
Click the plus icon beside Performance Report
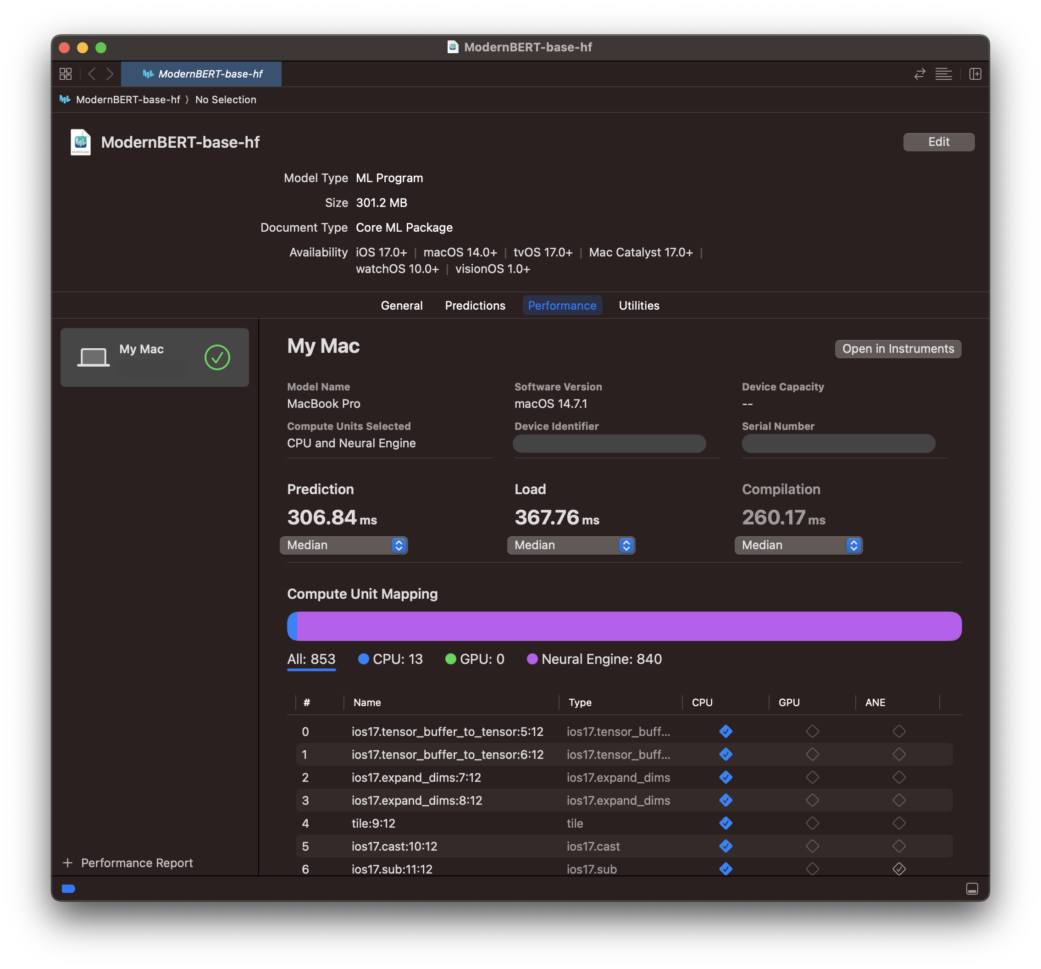coord(67,863)
